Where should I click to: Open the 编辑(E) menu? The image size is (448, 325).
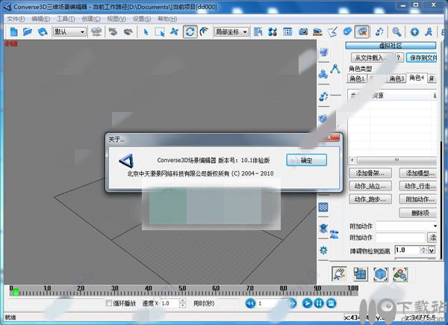click(40, 19)
